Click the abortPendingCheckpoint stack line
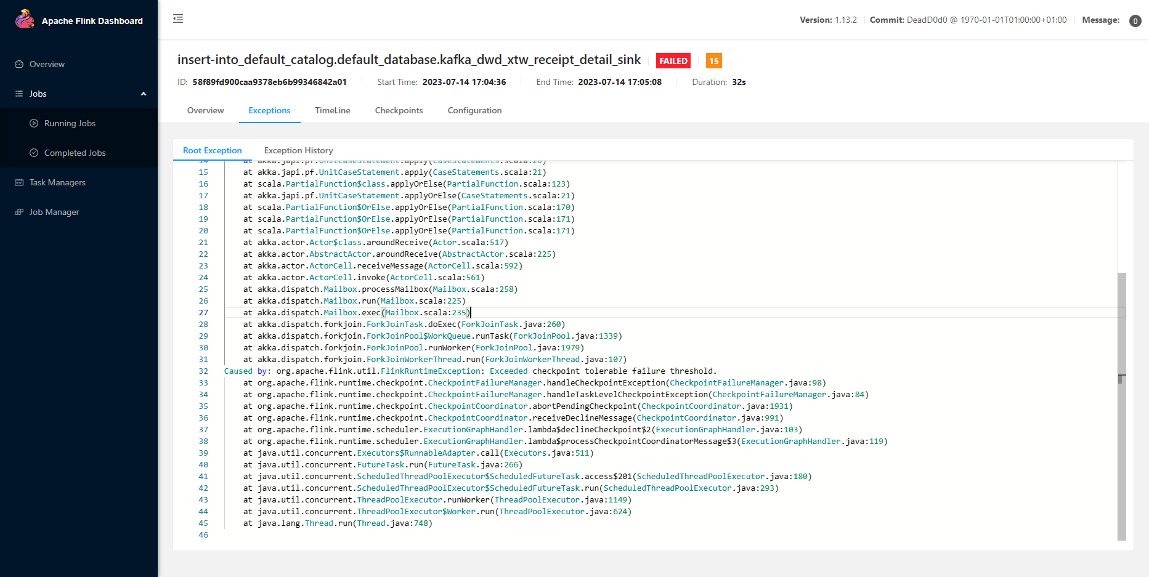 518,406
